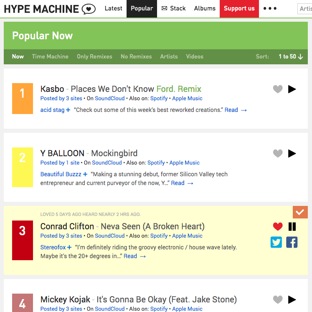The width and height of the screenshot is (312, 312).
Task: Open the acid stag blog link
Action: 52,110
